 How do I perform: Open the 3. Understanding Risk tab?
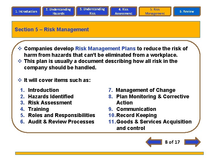92,11
